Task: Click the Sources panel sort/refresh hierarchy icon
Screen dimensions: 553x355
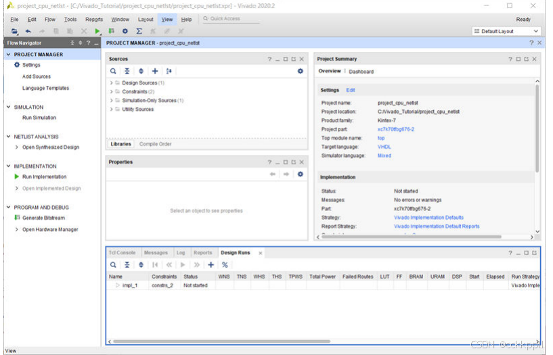Action: tap(169, 71)
